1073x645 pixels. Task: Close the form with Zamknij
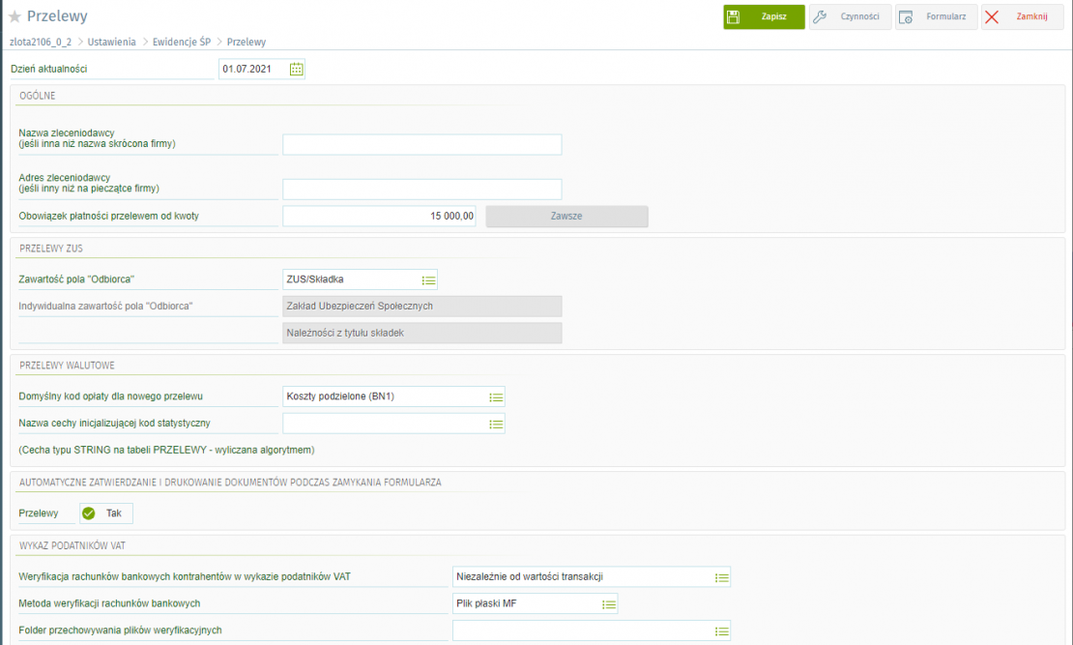click(x=1022, y=16)
